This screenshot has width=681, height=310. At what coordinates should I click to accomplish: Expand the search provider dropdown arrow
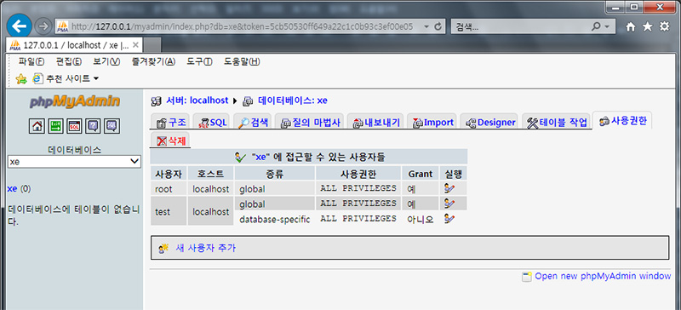pos(607,26)
